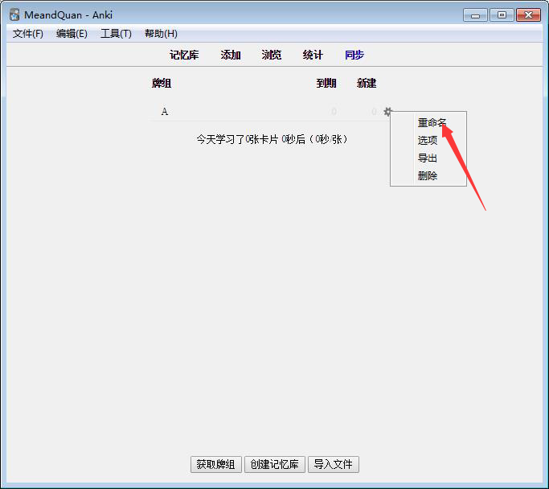Open the 文件(F) menu
This screenshot has width=549, height=489.
(28, 34)
